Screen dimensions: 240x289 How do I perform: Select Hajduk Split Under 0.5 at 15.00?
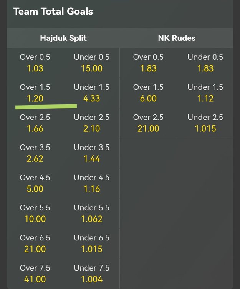91,63
